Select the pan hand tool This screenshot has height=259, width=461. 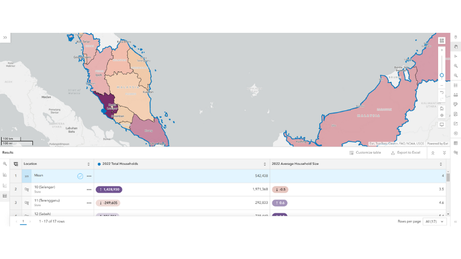(x=456, y=47)
